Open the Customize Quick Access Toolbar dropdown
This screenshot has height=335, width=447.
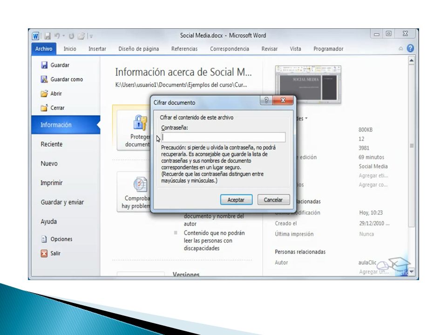click(x=91, y=36)
